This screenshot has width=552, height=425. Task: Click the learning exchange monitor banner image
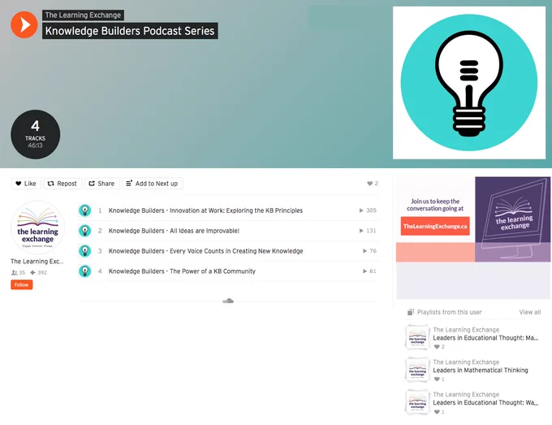pos(512,219)
